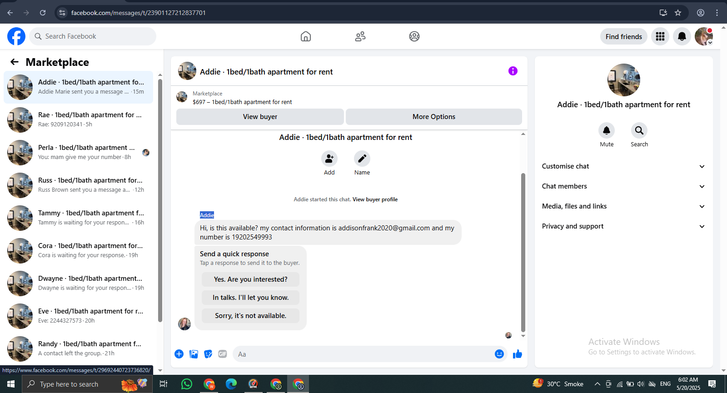
Task: Click the browser address bar URL
Action: point(139,13)
